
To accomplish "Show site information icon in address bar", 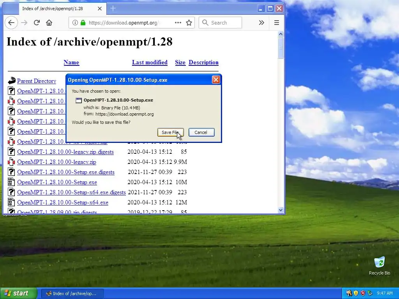I will click(x=75, y=23).
